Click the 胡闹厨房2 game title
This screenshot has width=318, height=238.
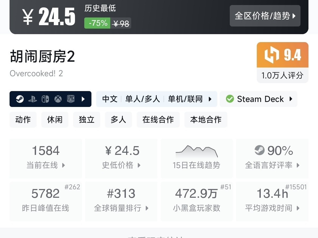point(42,56)
